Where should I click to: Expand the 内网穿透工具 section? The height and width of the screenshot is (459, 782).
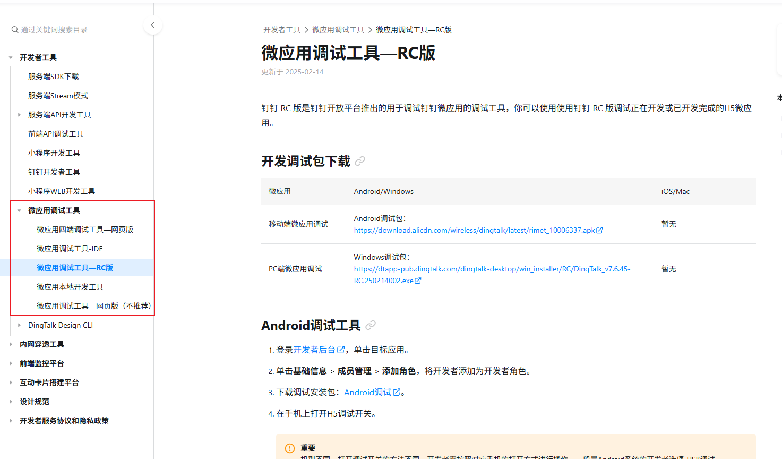pyautogui.click(x=10, y=344)
